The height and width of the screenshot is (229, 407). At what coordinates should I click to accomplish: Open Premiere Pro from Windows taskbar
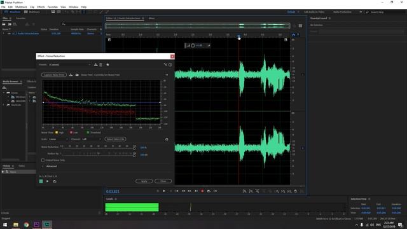pyautogui.click(x=37, y=225)
